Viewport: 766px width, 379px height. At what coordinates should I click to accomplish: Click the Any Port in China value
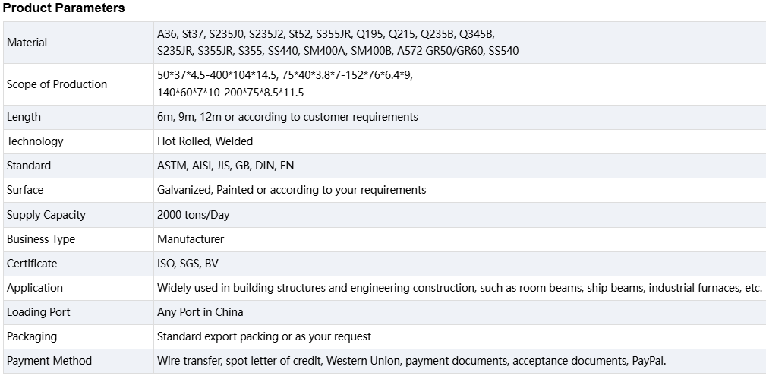pyautogui.click(x=200, y=312)
